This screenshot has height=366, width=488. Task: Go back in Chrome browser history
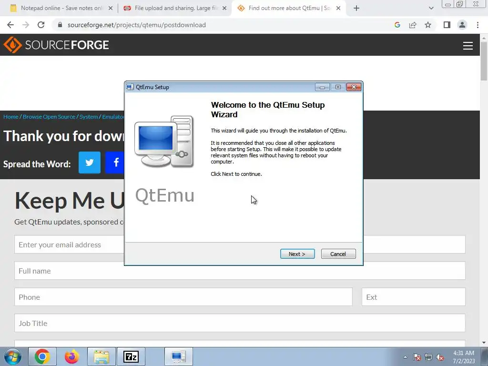click(x=10, y=25)
